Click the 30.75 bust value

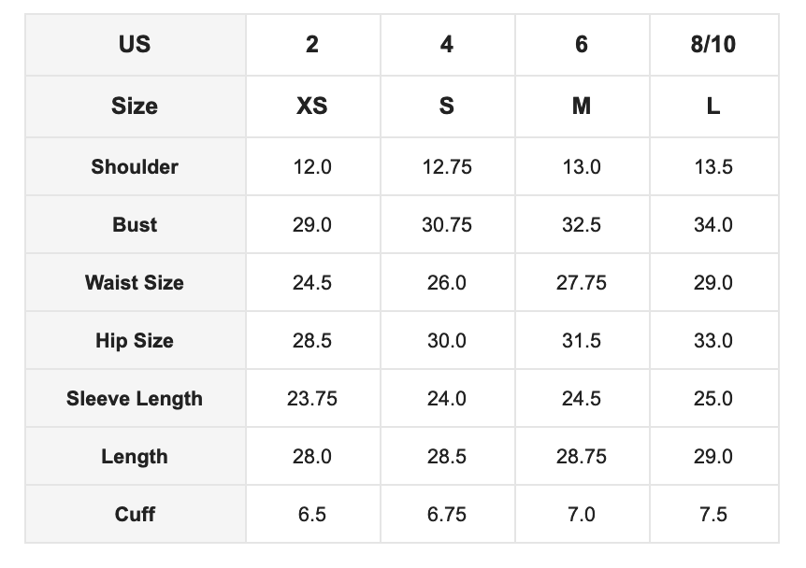[447, 225]
